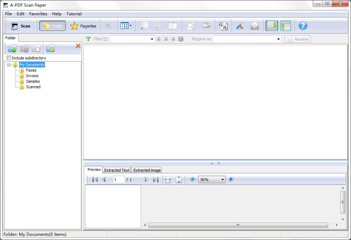Click the Scan toolbar button
The image size is (351, 240).
[x=21, y=26]
